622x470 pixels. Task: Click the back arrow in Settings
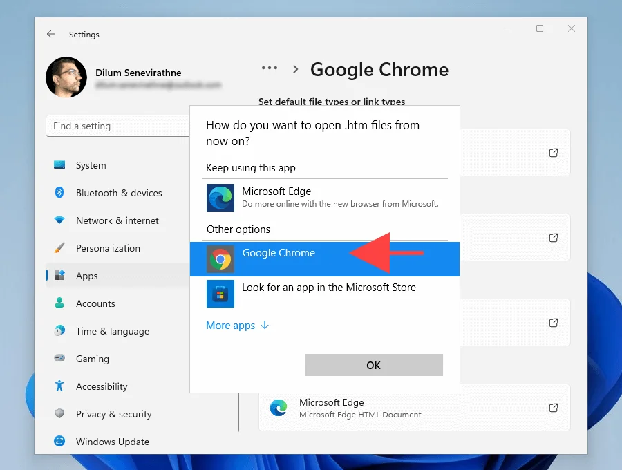[x=51, y=34]
